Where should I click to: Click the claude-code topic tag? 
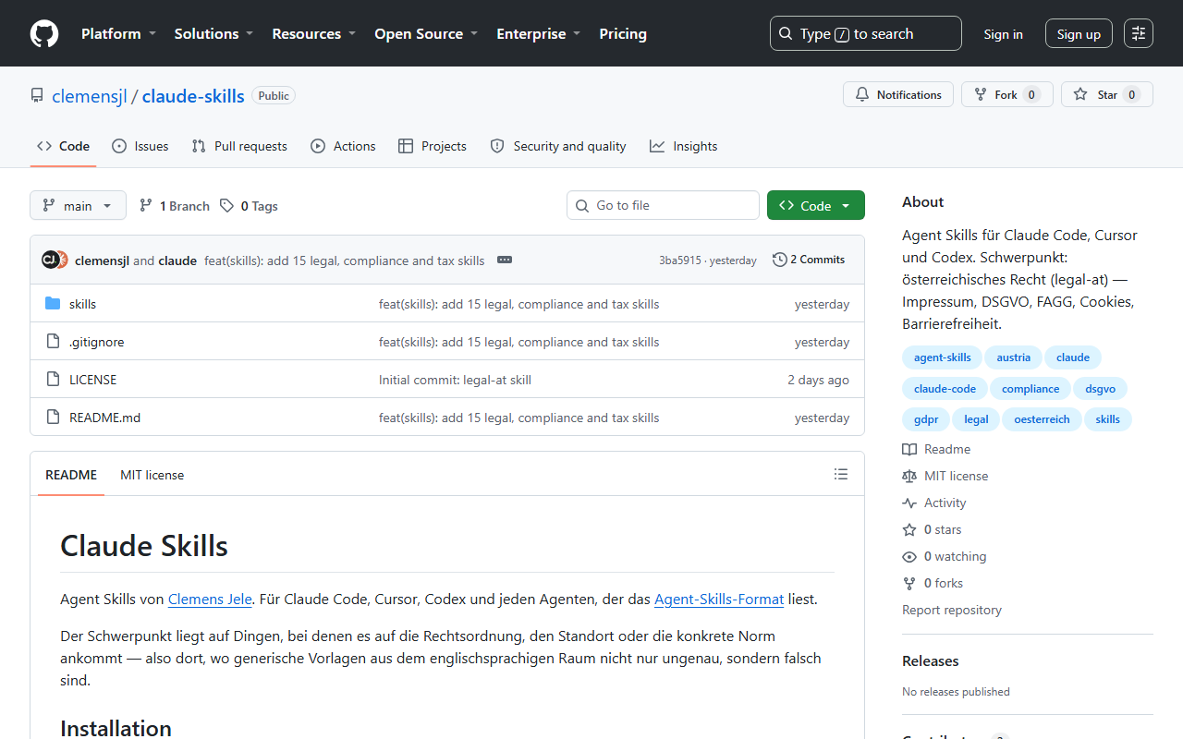click(945, 389)
